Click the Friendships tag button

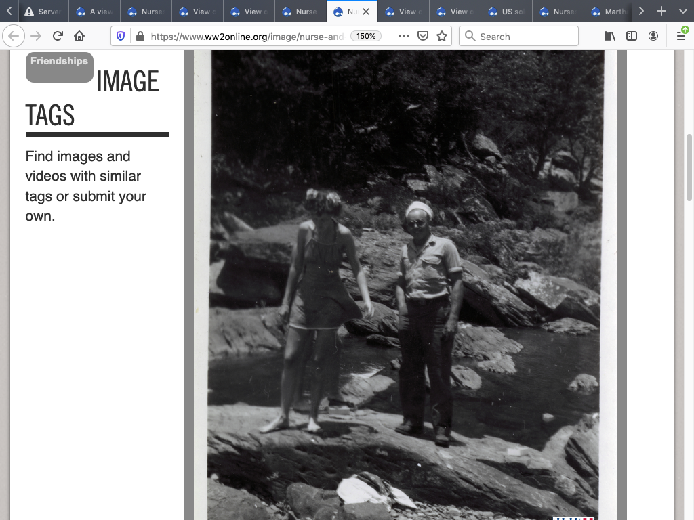pyautogui.click(x=59, y=66)
